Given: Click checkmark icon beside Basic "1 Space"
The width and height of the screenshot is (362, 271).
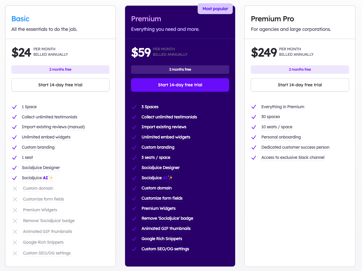Looking at the screenshot, I should pos(14,107).
